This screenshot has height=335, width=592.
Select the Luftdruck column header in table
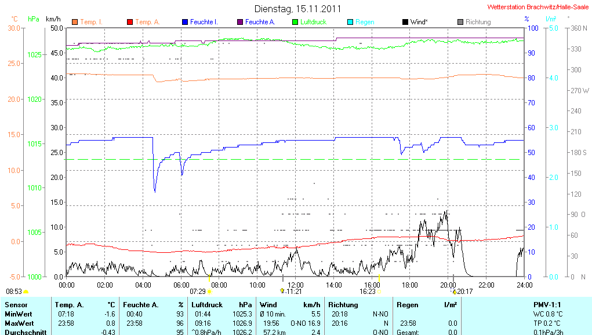(x=207, y=304)
